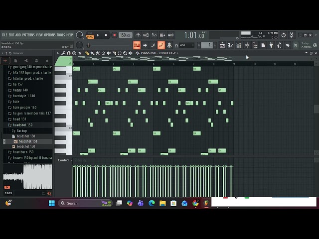Open Google Chrome from the taskbar
The image size is (319, 239).
(195, 203)
